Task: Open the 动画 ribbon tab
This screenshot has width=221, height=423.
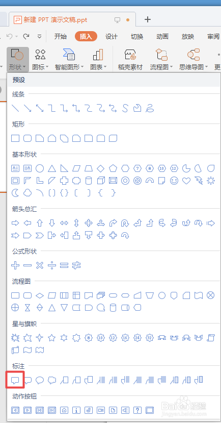Action: coord(162,37)
